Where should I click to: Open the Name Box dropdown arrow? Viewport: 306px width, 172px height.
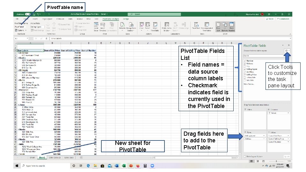[x=27, y=39]
